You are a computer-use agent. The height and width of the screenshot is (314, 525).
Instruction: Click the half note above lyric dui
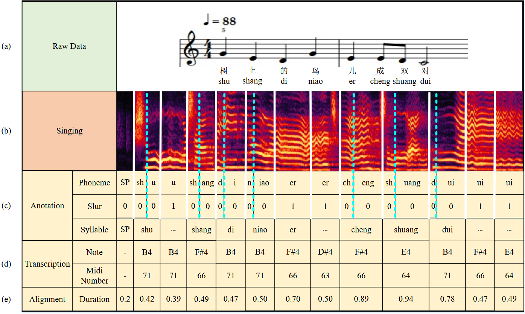425,61
